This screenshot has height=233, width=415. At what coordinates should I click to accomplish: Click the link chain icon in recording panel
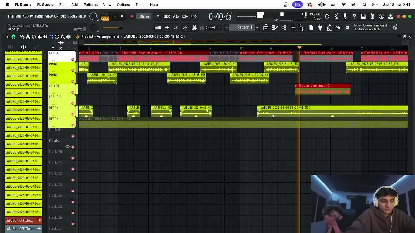pos(185,28)
